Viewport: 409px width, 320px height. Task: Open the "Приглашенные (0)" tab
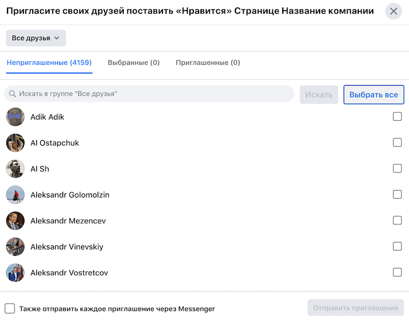(207, 63)
